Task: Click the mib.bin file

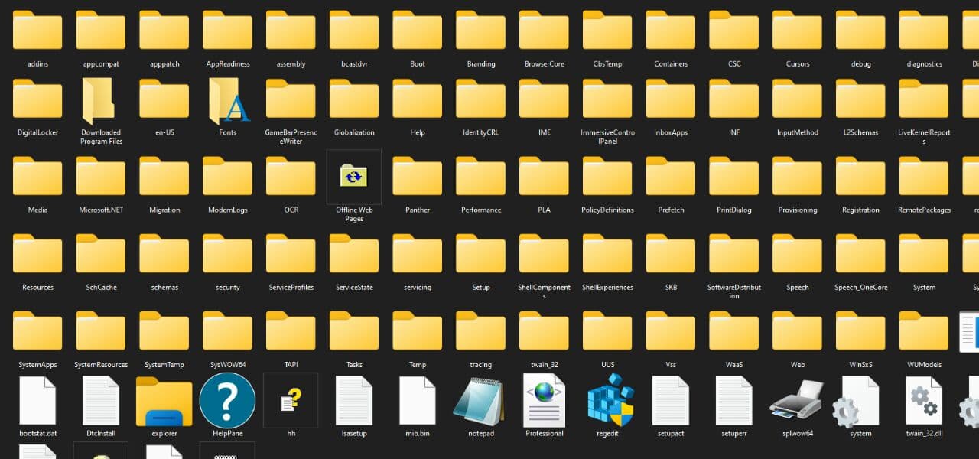Action: point(417,400)
